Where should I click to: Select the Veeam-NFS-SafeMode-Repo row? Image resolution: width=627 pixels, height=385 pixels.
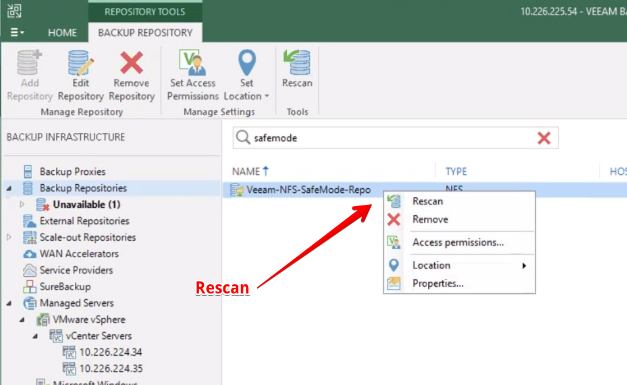point(425,189)
